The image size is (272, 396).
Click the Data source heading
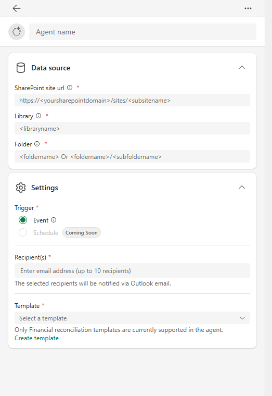pyautogui.click(x=50, y=68)
